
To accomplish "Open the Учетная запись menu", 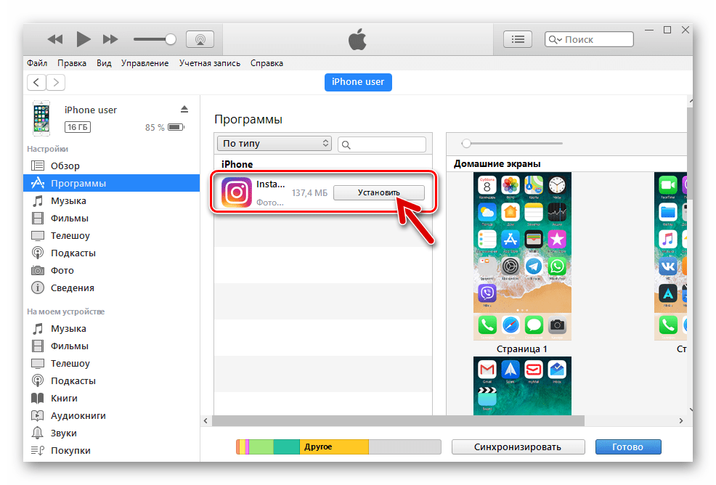I will 210,63.
